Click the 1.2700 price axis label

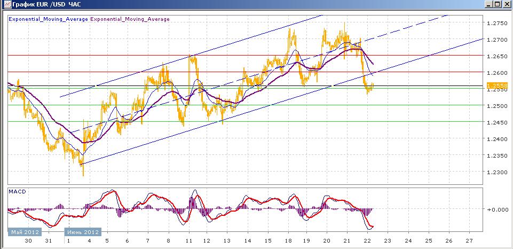click(498, 40)
